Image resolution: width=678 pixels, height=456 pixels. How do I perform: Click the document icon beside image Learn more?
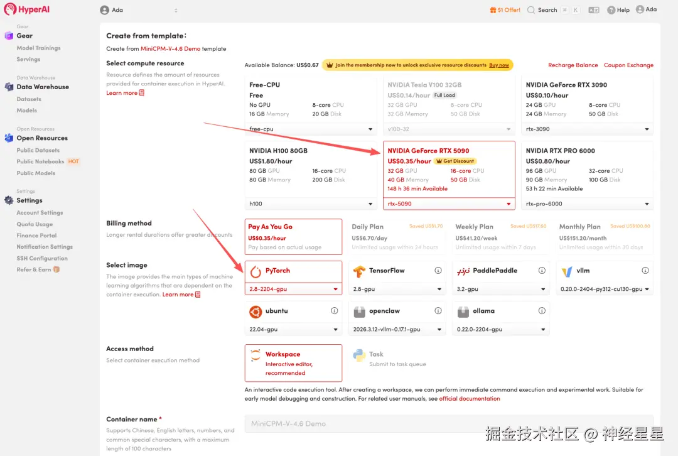(x=198, y=295)
